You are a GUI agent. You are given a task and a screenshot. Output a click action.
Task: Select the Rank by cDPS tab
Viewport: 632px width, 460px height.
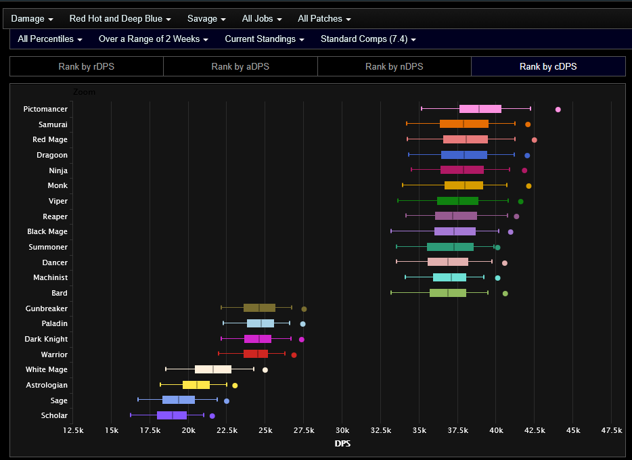click(x=548, y=66)
